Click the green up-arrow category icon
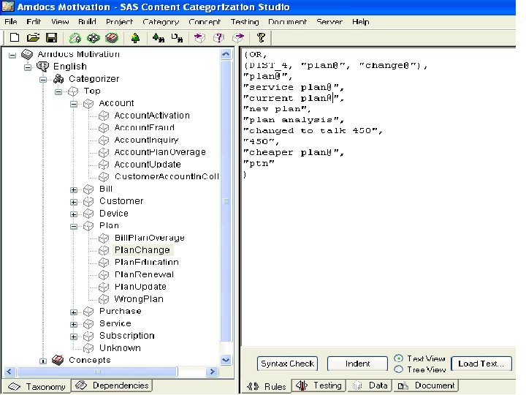The image size is (526, 395). (x=158, y=37)
